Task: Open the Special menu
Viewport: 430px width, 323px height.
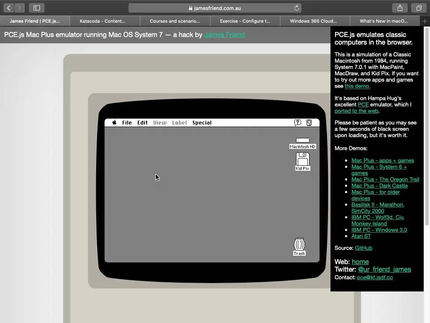Action: point(202,123)
